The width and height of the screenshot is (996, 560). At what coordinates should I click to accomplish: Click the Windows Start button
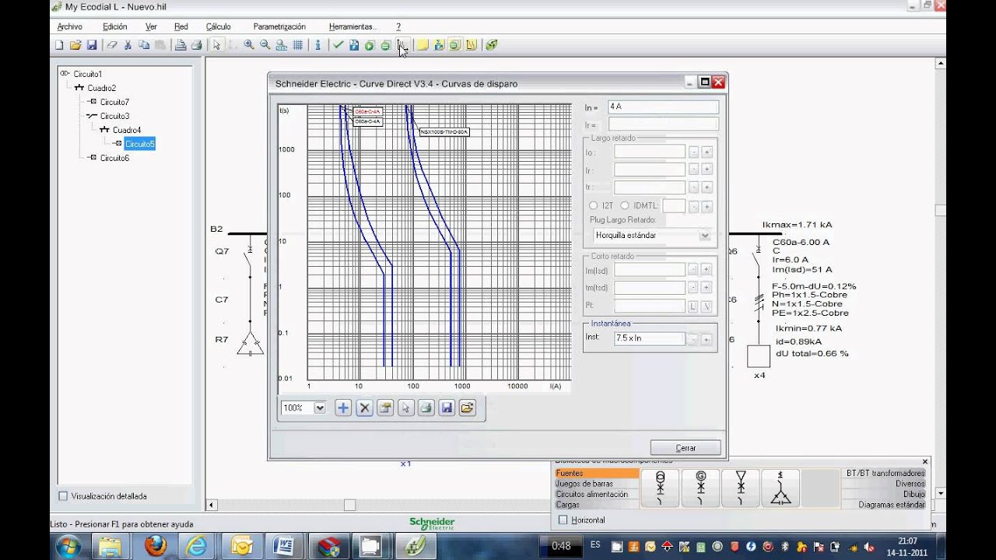coord(68,545)
